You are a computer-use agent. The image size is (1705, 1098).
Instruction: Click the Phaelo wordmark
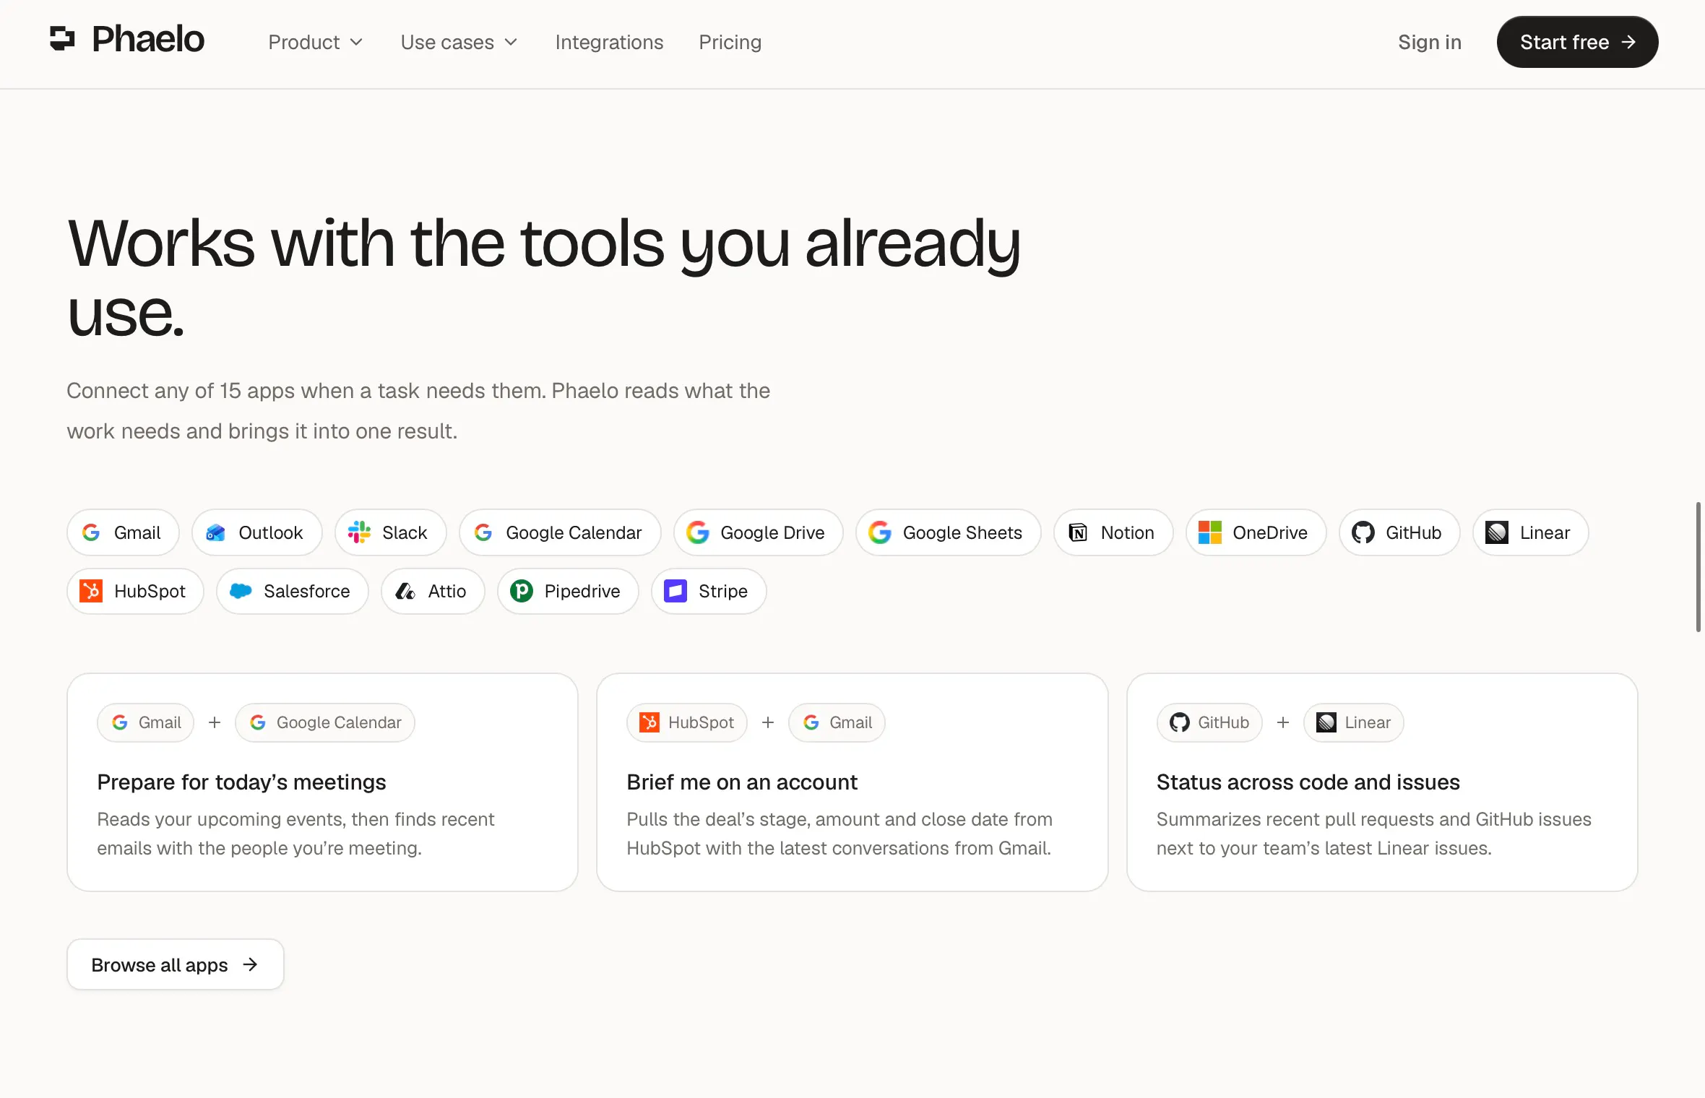148,39
